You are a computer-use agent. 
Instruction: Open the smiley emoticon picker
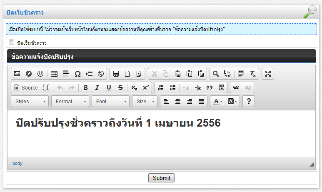40,74
